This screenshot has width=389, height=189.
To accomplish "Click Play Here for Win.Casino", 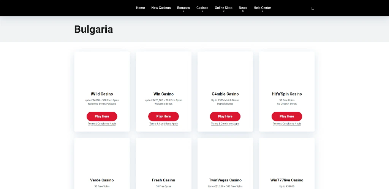I will tap(163, 116).
